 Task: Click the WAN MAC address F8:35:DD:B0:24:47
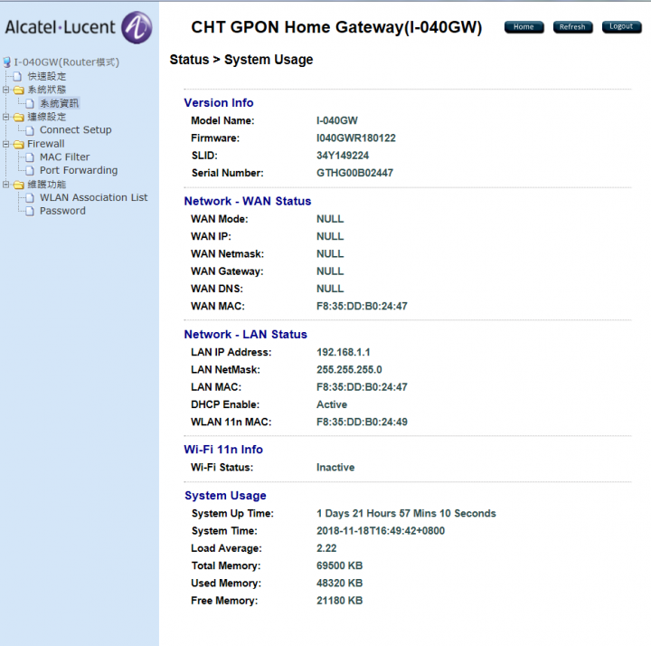pos(362,306)
